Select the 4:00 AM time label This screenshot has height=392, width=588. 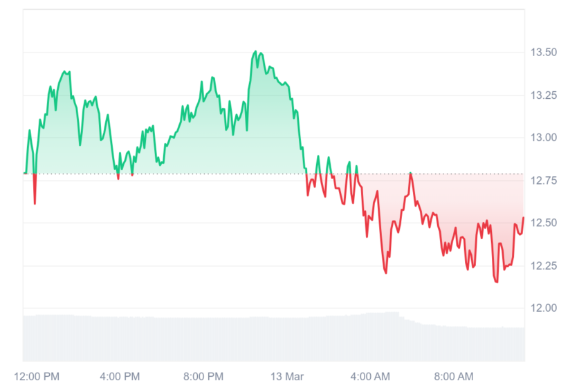(x=370, y=377)
